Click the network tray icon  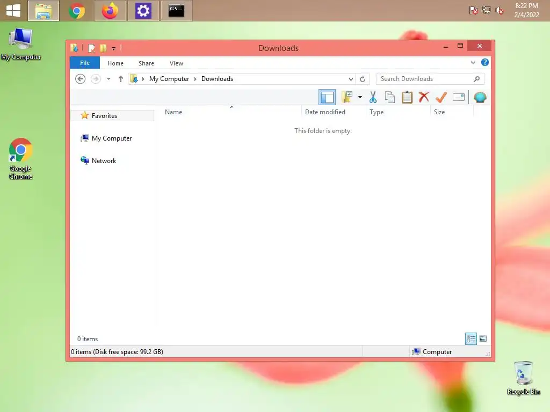tap(487, 10)
